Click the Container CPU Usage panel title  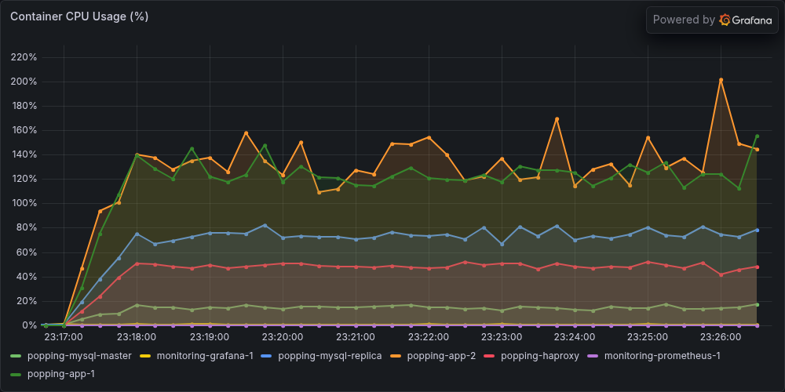pyautogui.click(x=79, y=16)
